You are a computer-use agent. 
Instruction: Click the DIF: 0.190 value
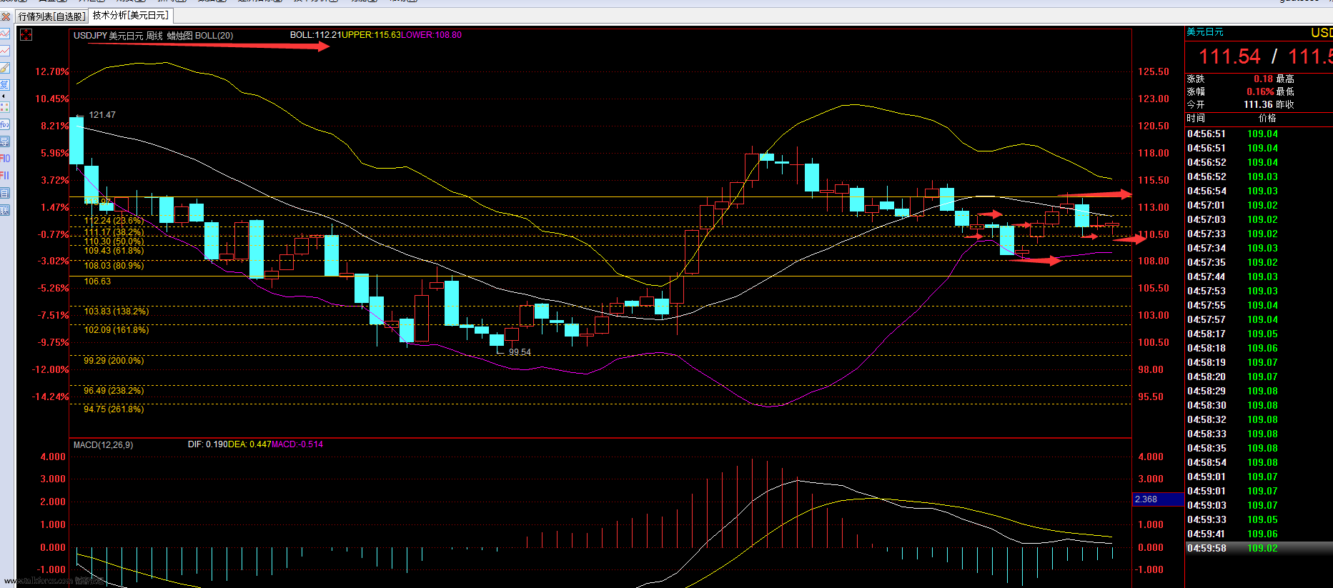(x=207, y=444)
